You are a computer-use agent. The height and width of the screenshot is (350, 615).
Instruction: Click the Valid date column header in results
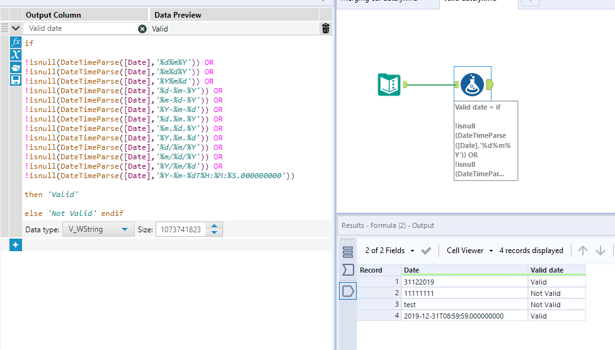coord(556,270)
